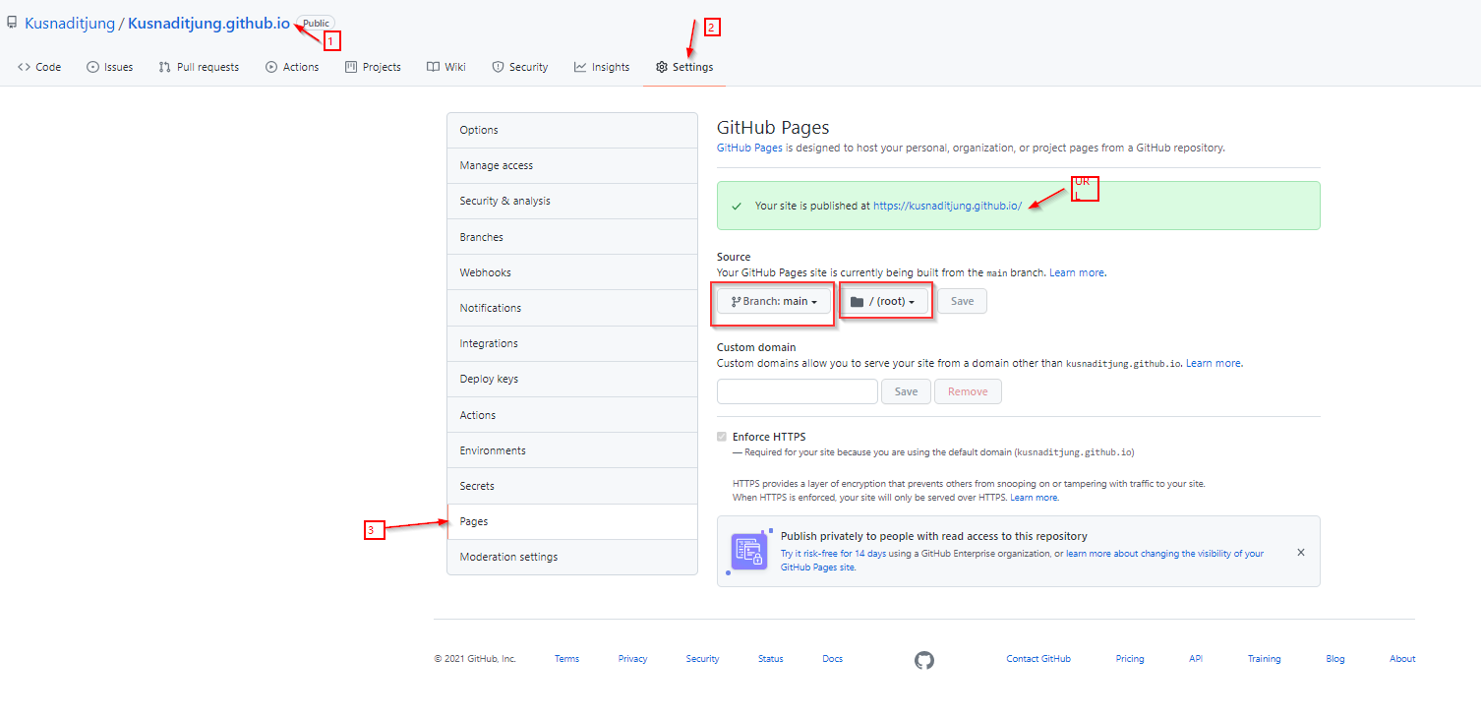This screenshot has height=717, width=1481.
Task: Go to the Pull requests tab
Action: tap(199, 67)
